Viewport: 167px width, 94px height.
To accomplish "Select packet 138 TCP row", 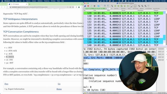I will (x=123, y=39).
